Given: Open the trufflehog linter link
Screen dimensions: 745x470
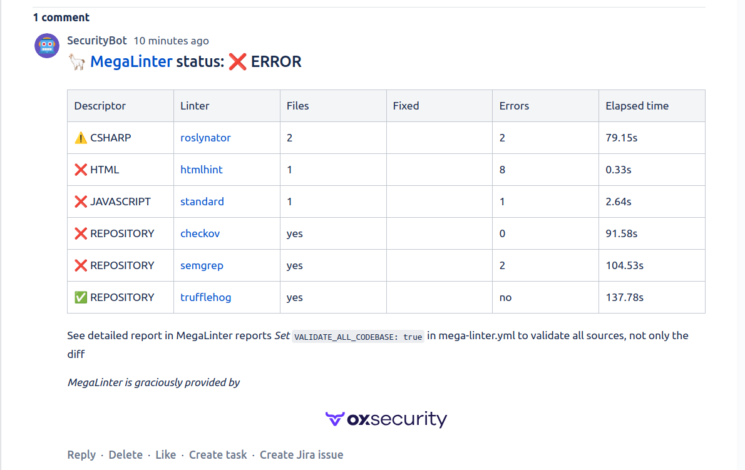Looking at the screenshot, I should (x=206, y=297).
